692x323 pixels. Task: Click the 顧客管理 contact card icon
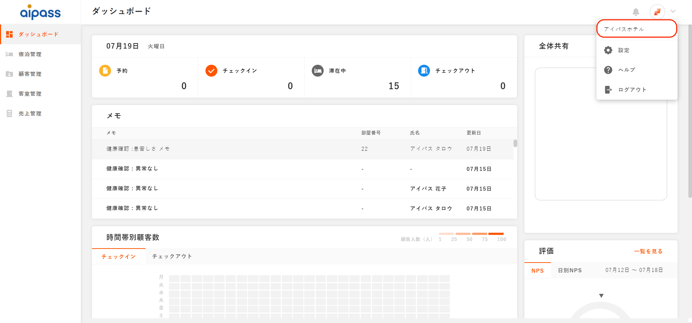coord(9,74)
